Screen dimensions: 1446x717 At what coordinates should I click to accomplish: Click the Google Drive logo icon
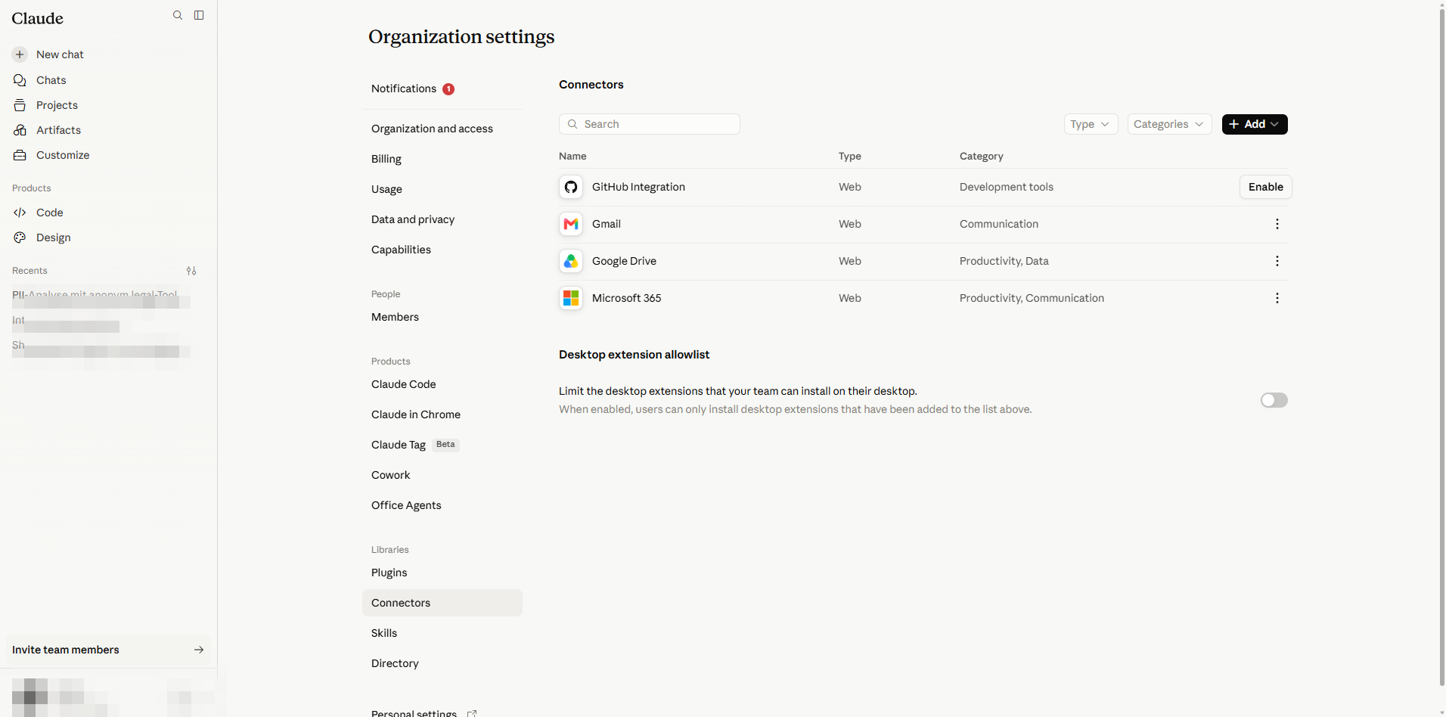(571, 261)
